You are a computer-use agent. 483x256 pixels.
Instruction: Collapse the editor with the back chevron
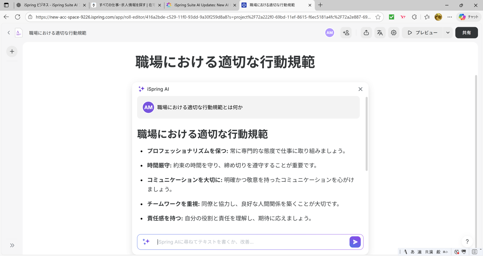pos(8,33)
